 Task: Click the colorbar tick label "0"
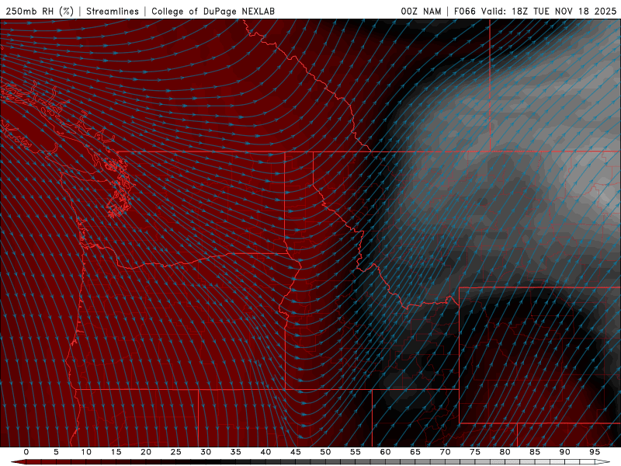coord(26,452)
